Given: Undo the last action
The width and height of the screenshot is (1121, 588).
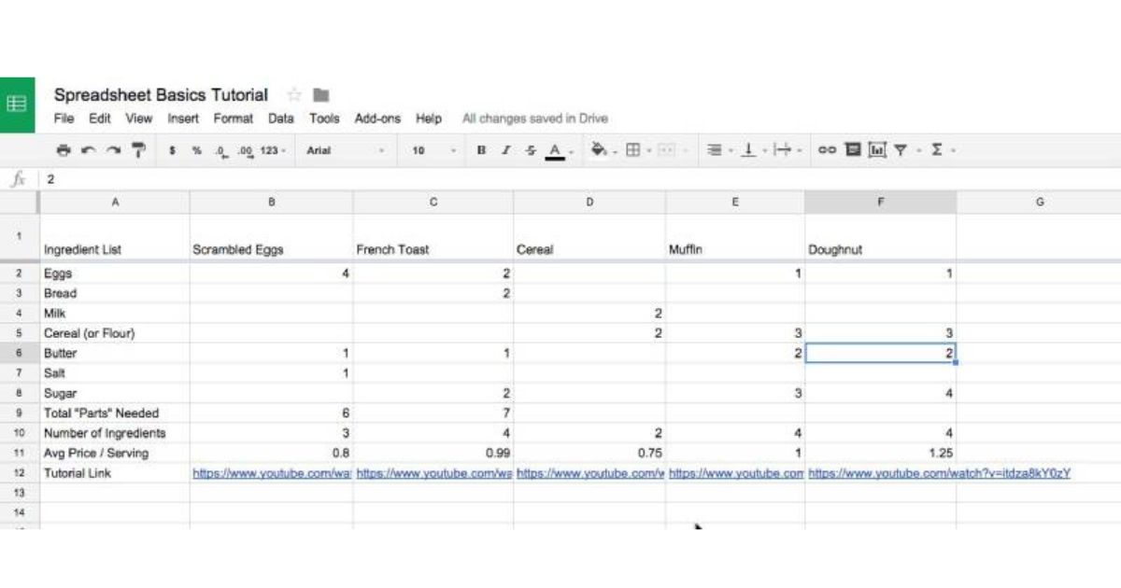Looking at the screenshot, I should pos(89,150).
